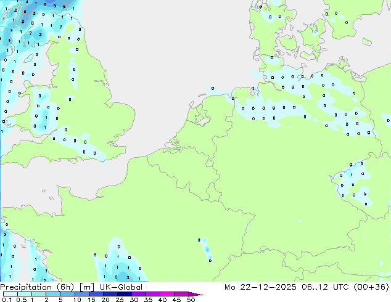Click the '20' legend scale label

tap(105, 300)
